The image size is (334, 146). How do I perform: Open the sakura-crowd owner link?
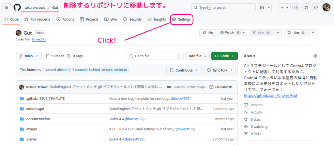click(35, 7)
